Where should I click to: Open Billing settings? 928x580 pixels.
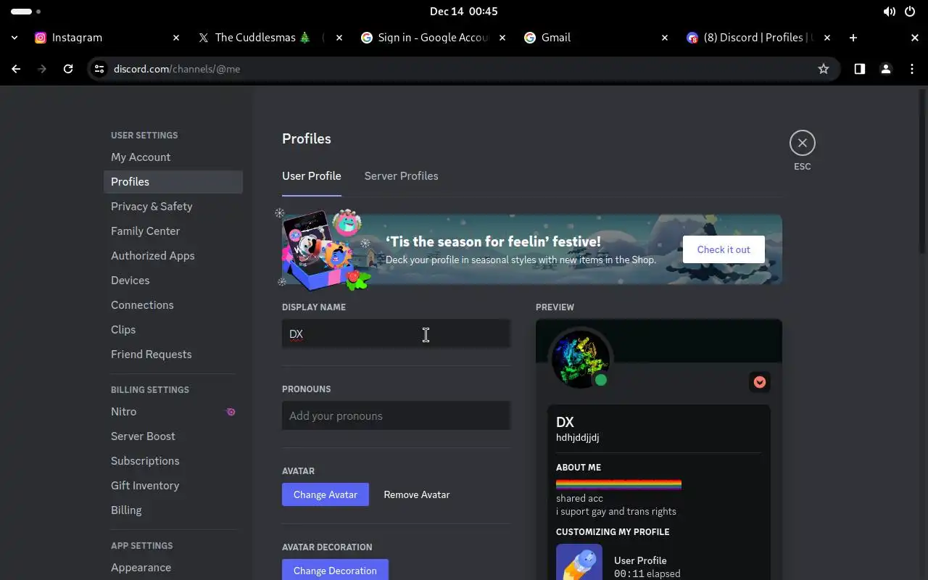coord(173,510)
